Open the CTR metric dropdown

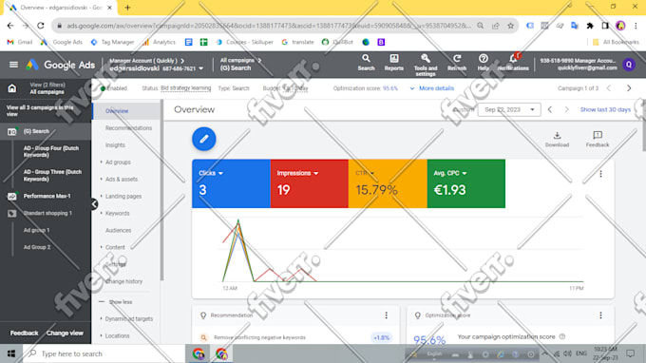click(365, 173)
